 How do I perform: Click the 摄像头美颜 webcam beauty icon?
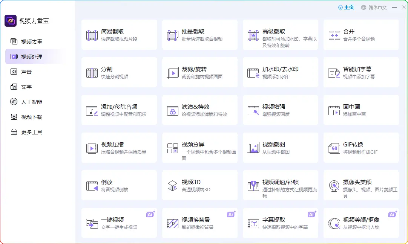coord(334,186)
